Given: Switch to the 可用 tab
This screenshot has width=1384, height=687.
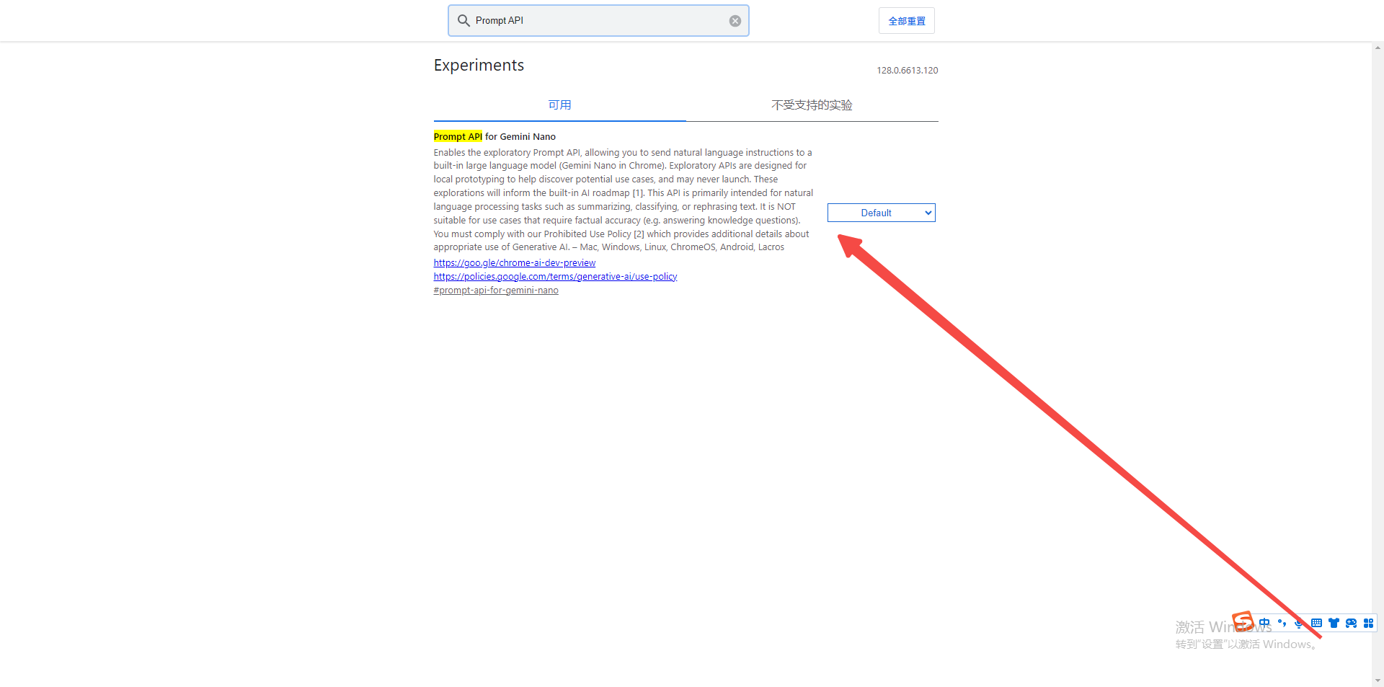Looking at the screenshot, I should pos(559,105).
